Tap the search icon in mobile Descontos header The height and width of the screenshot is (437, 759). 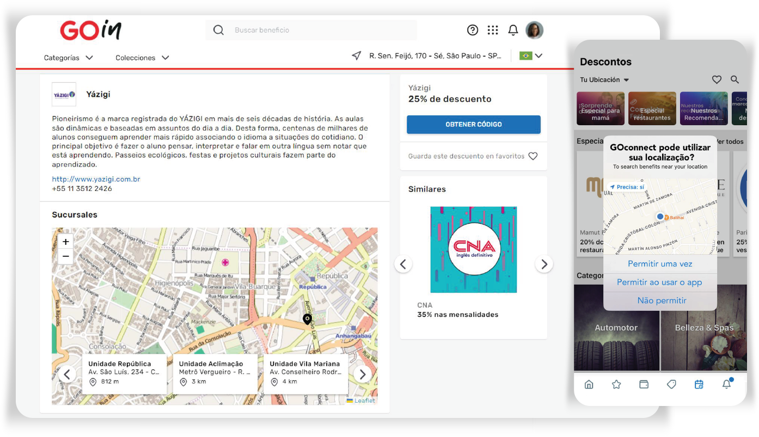pos(734,79)
